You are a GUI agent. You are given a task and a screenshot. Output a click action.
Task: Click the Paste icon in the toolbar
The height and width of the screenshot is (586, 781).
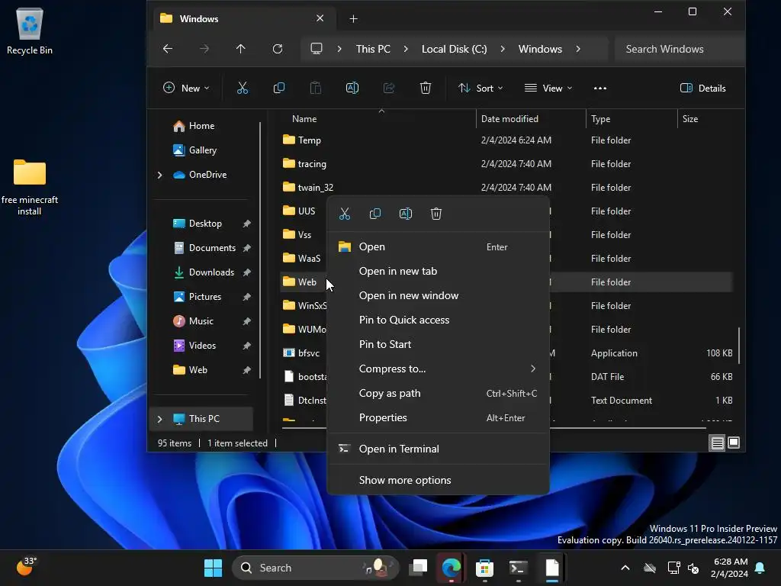click(315, 89)
